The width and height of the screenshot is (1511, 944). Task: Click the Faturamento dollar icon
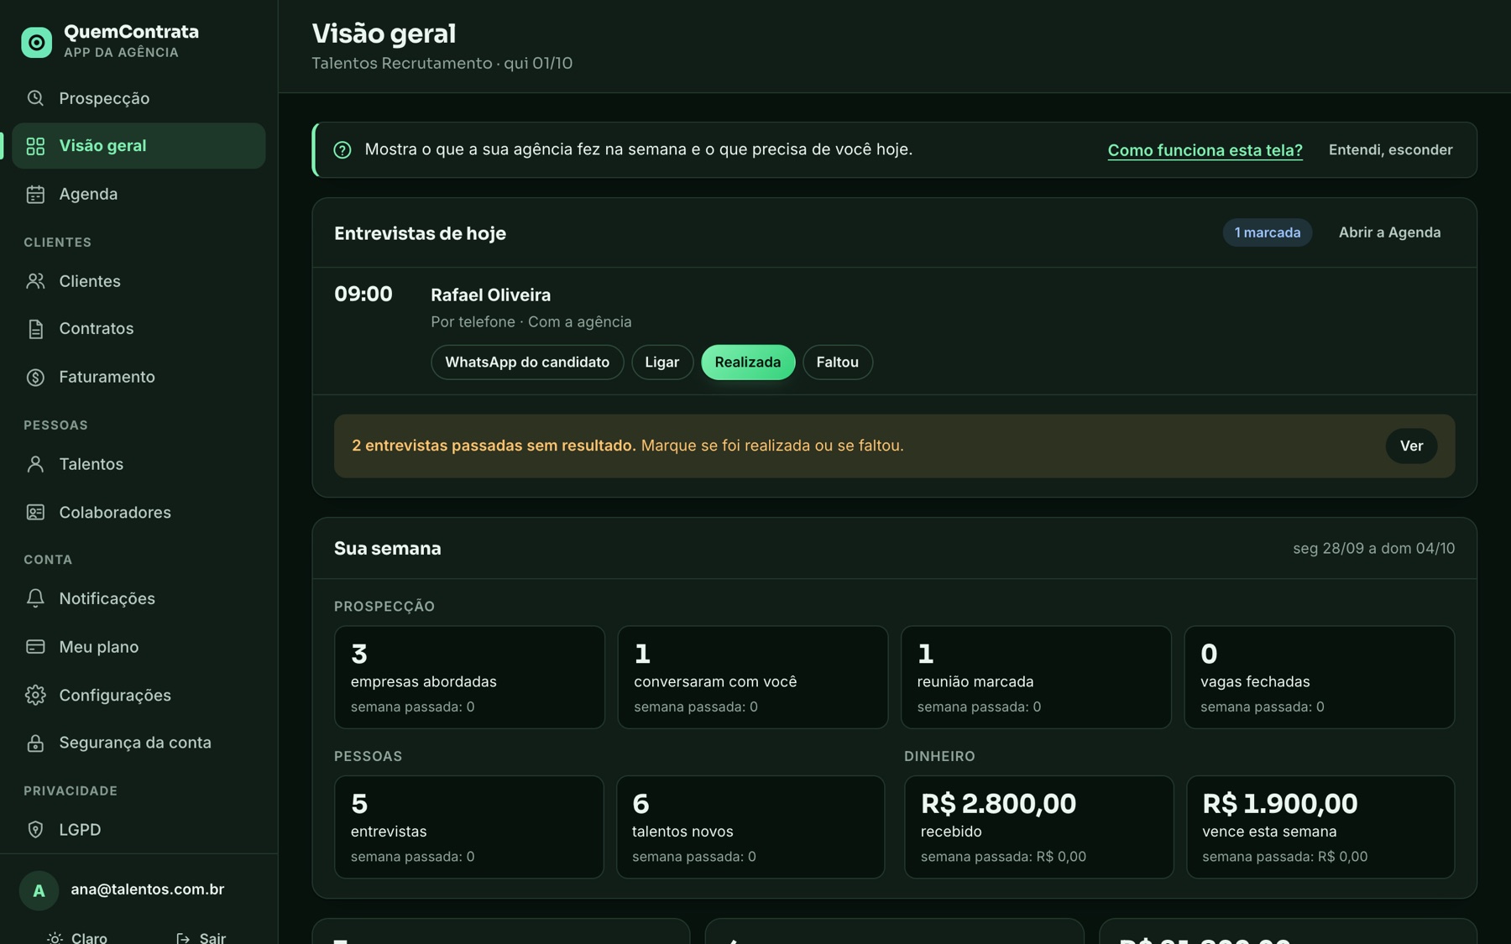[x=35, y=378]
